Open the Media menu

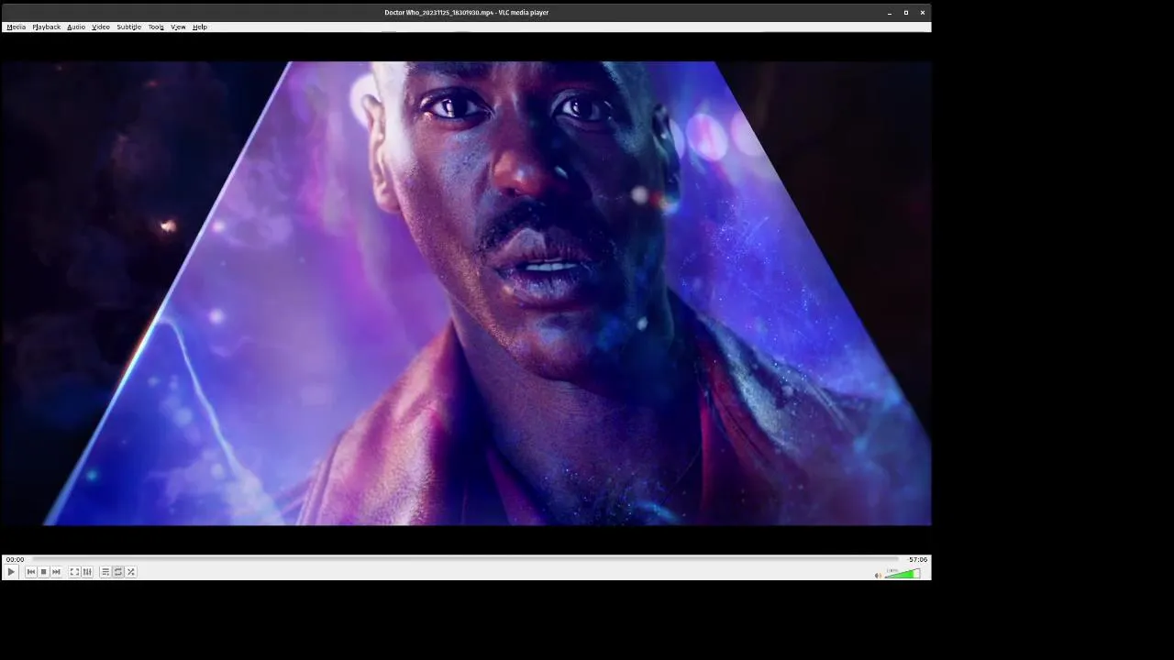click(x=16, y=27)
